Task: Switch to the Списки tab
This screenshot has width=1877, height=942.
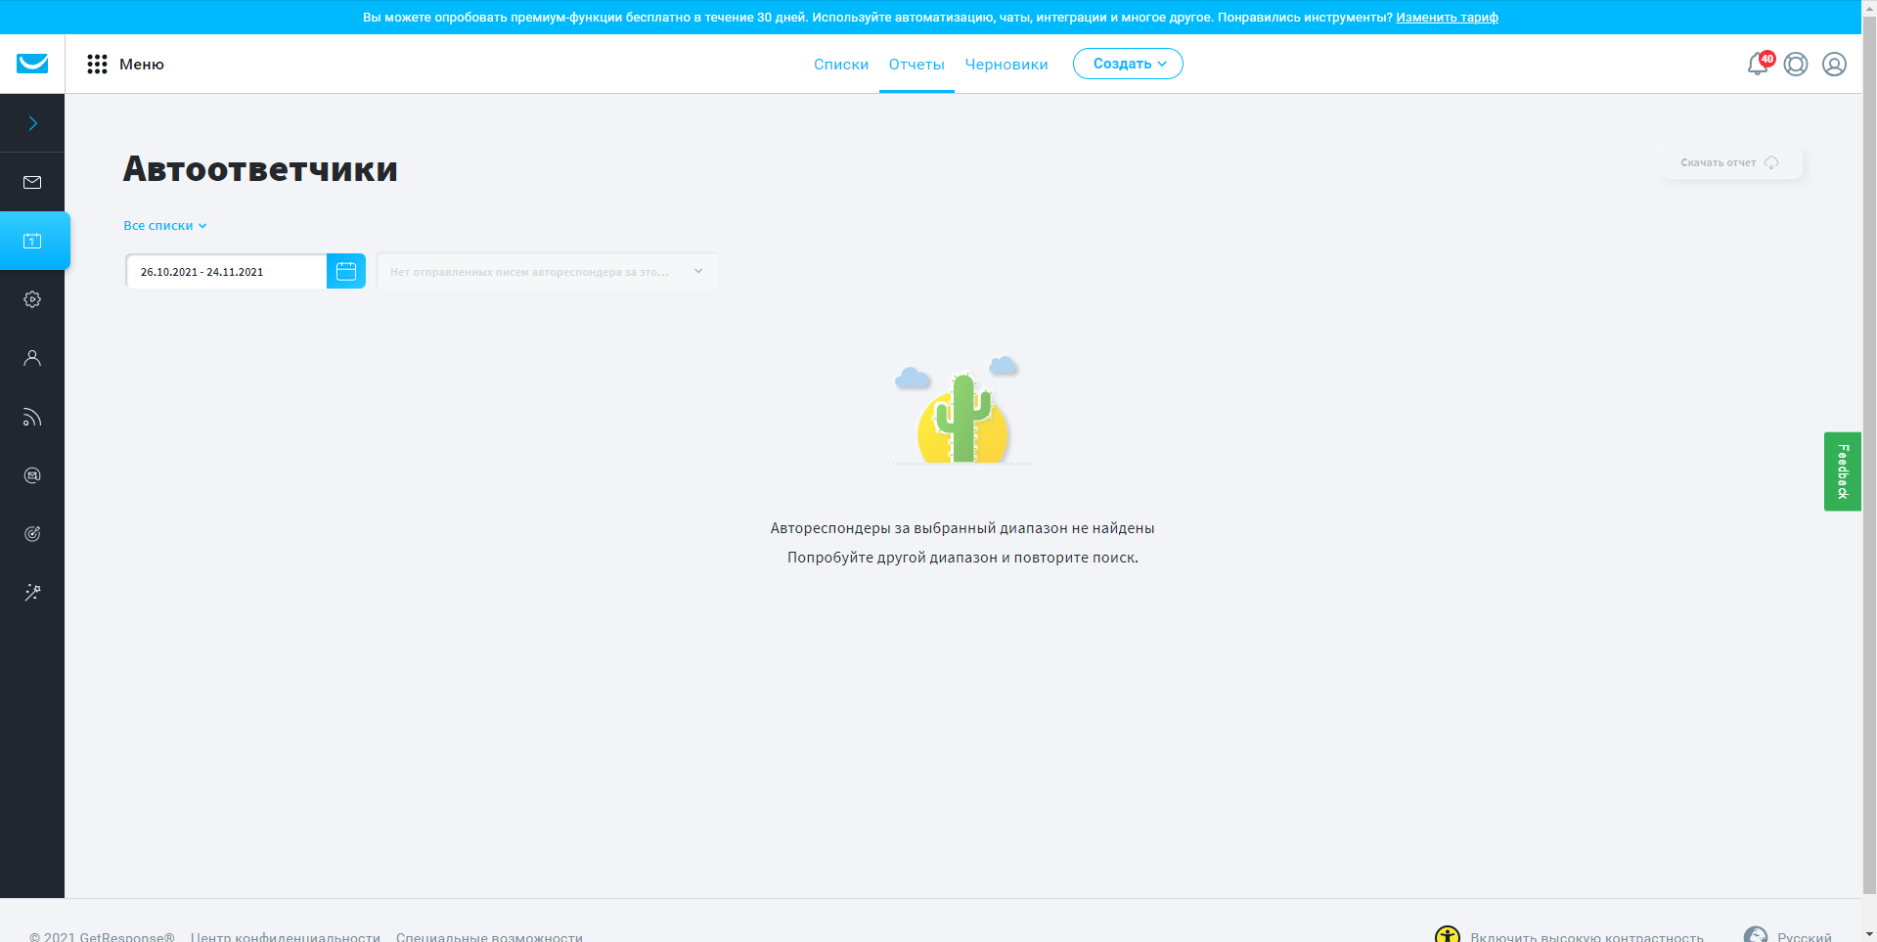Action: pos(841,65)
